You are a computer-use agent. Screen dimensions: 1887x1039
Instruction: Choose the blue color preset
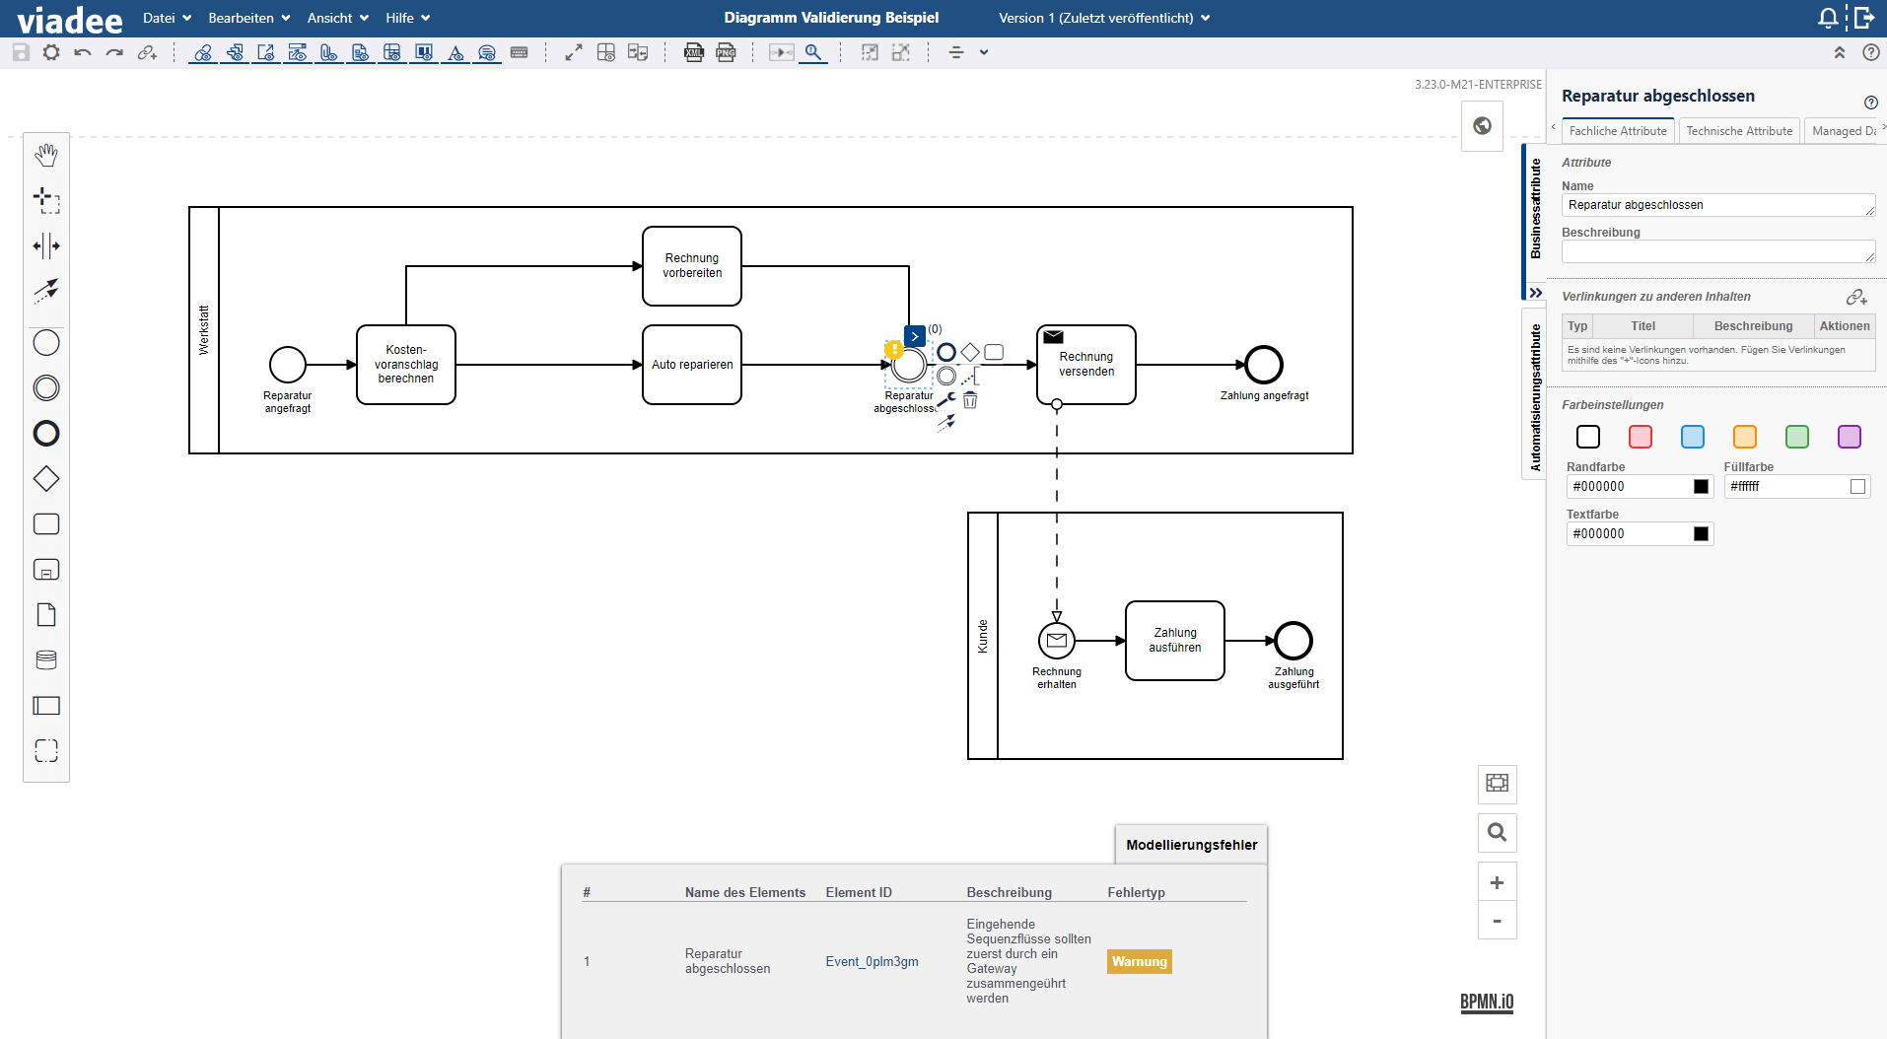coord(1693,437)
